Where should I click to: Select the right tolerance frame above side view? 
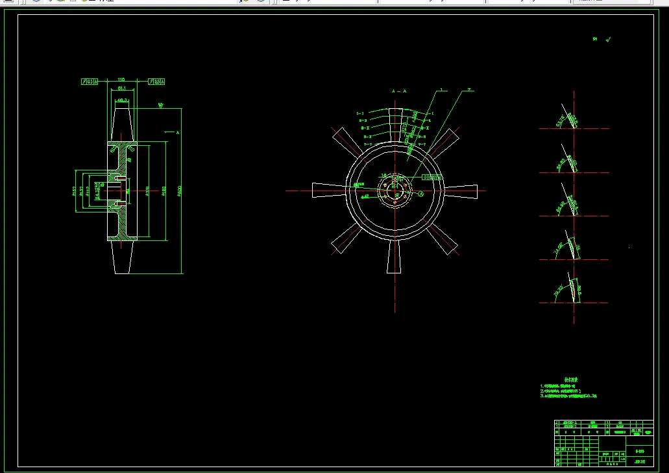pos(156,82)
